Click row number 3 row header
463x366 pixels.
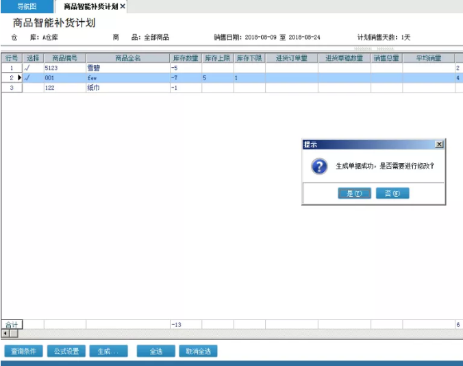pyautogui.click(x=12, y=88)
